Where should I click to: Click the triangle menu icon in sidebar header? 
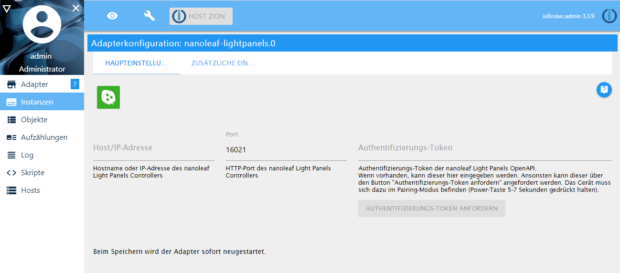pyautogui.click(x=7, y=8)
